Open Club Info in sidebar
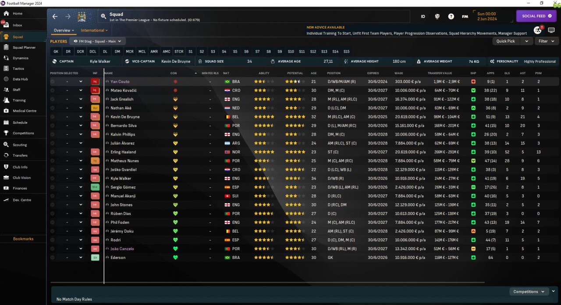Screen dimensions: 561x305 click(x=20, y=167)
